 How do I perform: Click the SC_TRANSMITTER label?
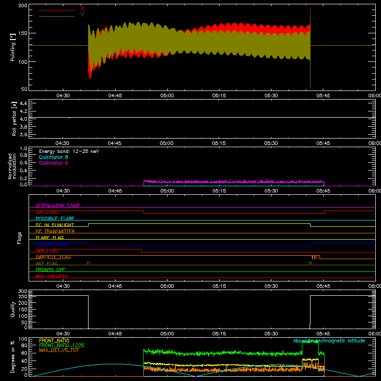point(55,231)
